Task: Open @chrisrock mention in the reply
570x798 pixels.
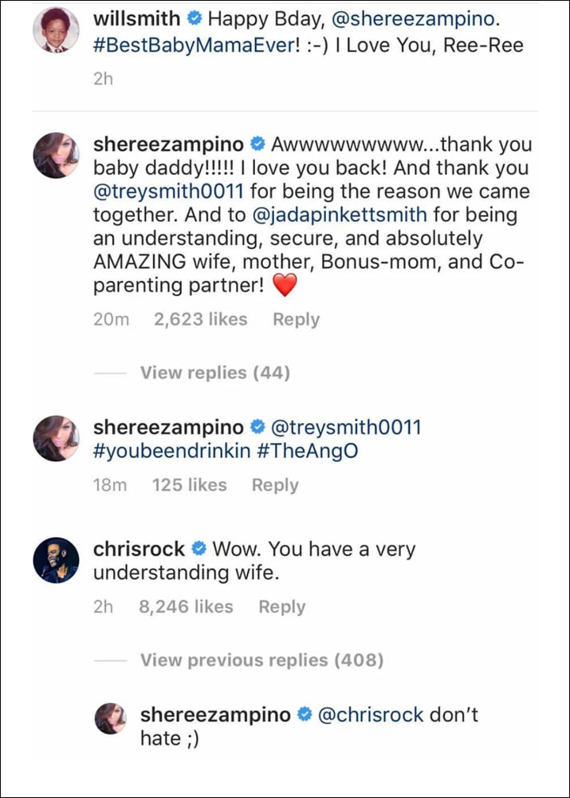Action: click(x=371, y=715)
